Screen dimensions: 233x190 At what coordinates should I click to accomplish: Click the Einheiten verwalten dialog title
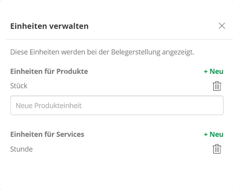pos(49,26)
